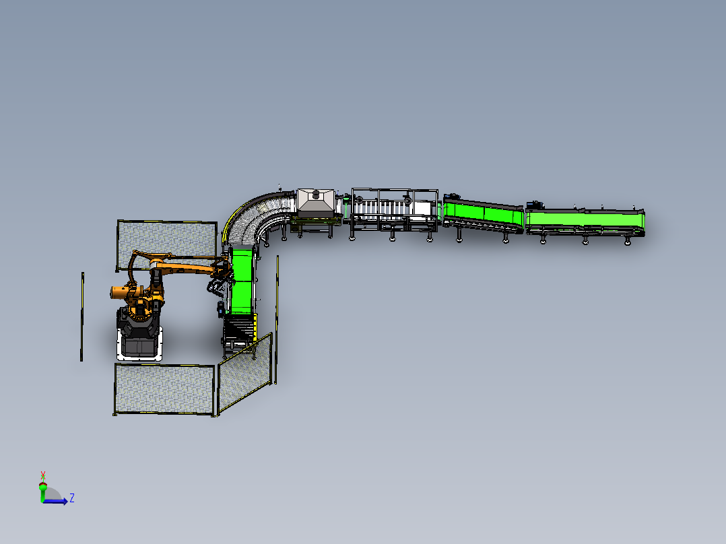The image size is (726, 544).
Task: Select the tall post right of green conveyor
Action: coord(277,319)
